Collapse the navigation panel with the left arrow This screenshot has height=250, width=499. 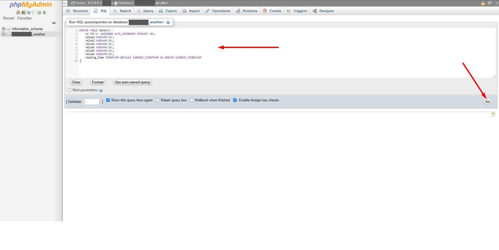click(65, 3)
